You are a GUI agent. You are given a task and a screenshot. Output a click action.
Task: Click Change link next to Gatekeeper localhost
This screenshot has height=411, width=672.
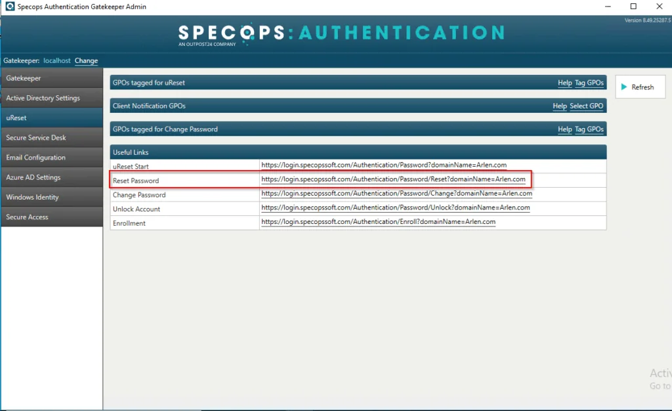click(x=86, y=60)
